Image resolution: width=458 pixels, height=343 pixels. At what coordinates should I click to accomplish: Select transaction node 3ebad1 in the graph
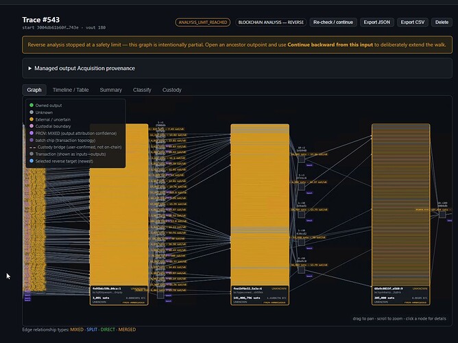pos(302,215)
